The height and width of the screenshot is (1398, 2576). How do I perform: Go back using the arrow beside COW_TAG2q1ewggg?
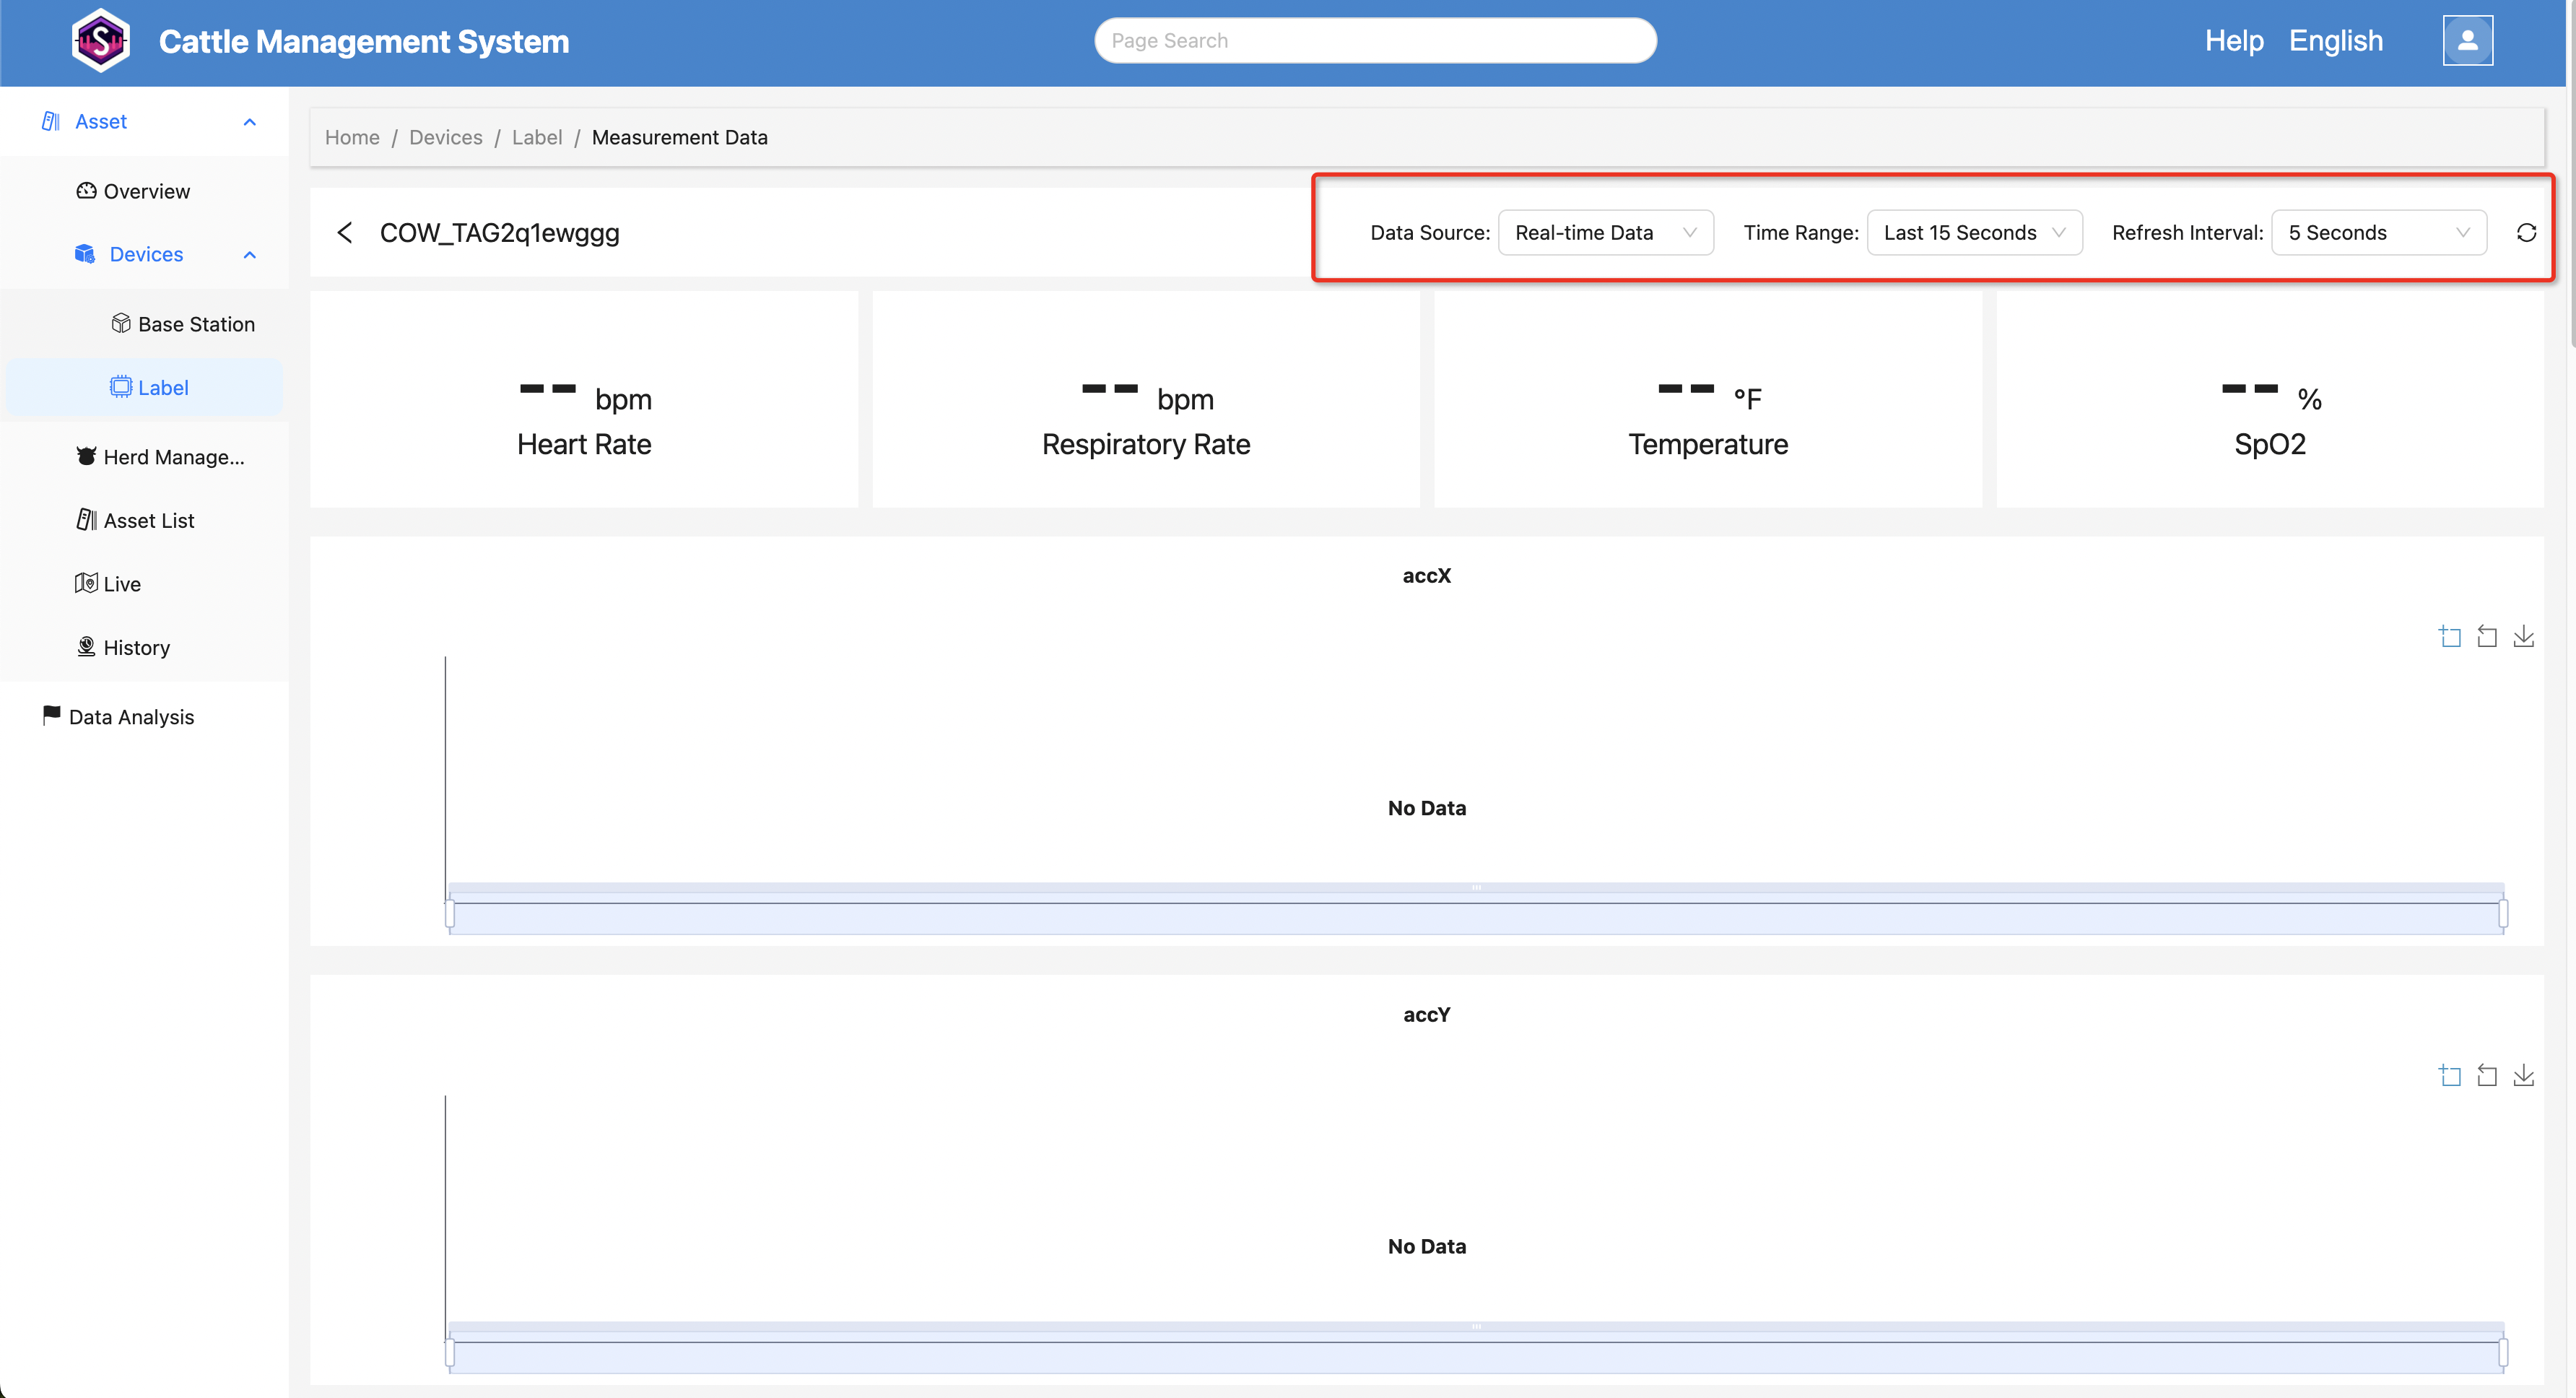point(345,233)
